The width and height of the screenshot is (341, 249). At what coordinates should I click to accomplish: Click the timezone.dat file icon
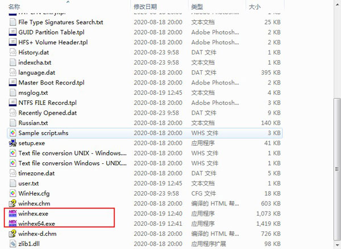(13, 173)
